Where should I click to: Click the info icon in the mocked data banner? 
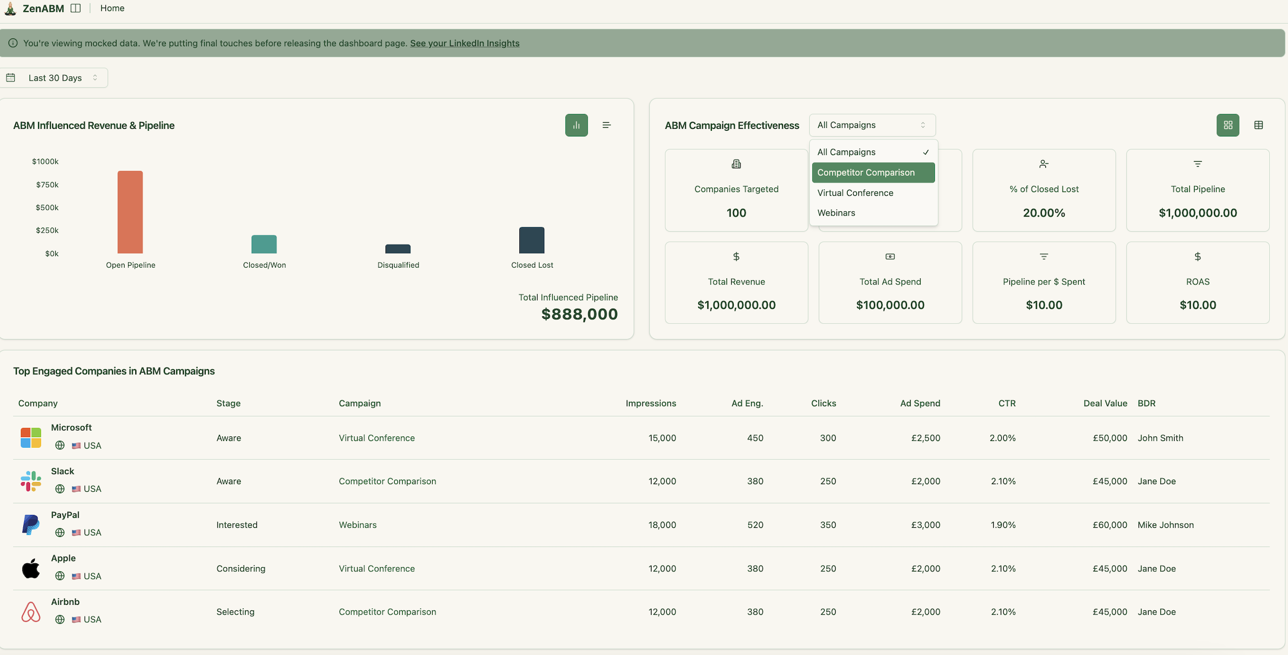click(13, 43)
